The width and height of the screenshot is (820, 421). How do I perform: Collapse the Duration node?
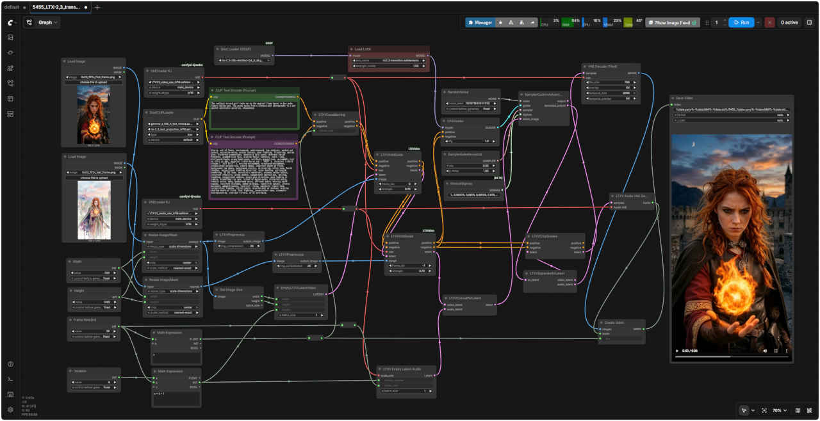pyautogui.click(x=70, y=370)
